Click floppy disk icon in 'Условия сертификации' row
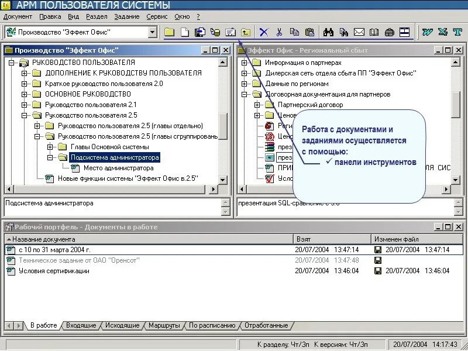This screenshot has height=351, width=468. pos(378,271)
